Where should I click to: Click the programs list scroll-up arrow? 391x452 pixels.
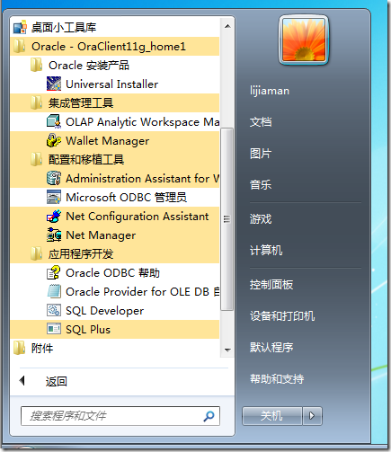[x=227, y=26]
